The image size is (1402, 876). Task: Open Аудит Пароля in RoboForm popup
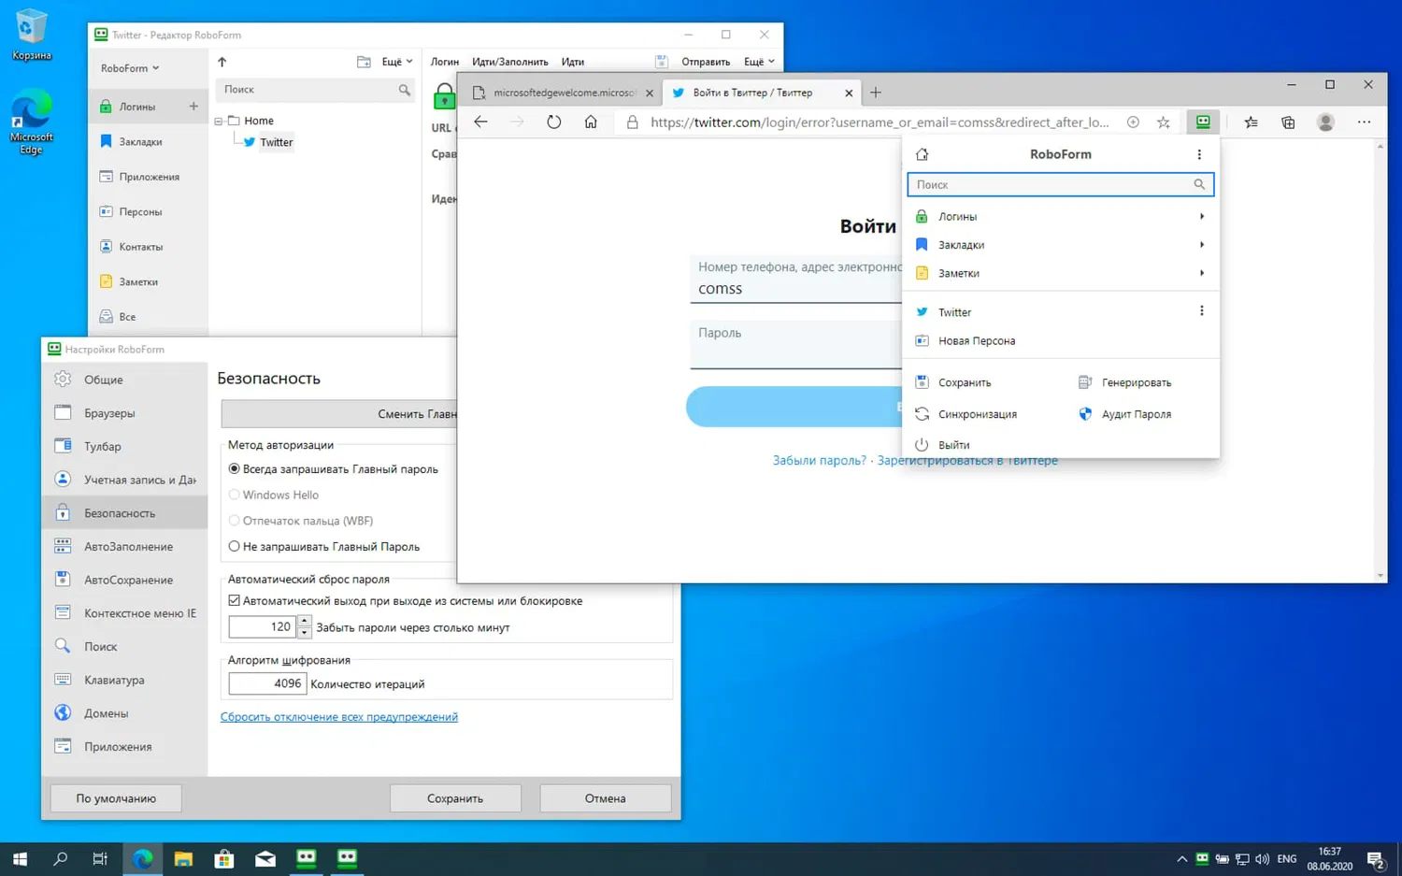click(x=1125, y=414)
